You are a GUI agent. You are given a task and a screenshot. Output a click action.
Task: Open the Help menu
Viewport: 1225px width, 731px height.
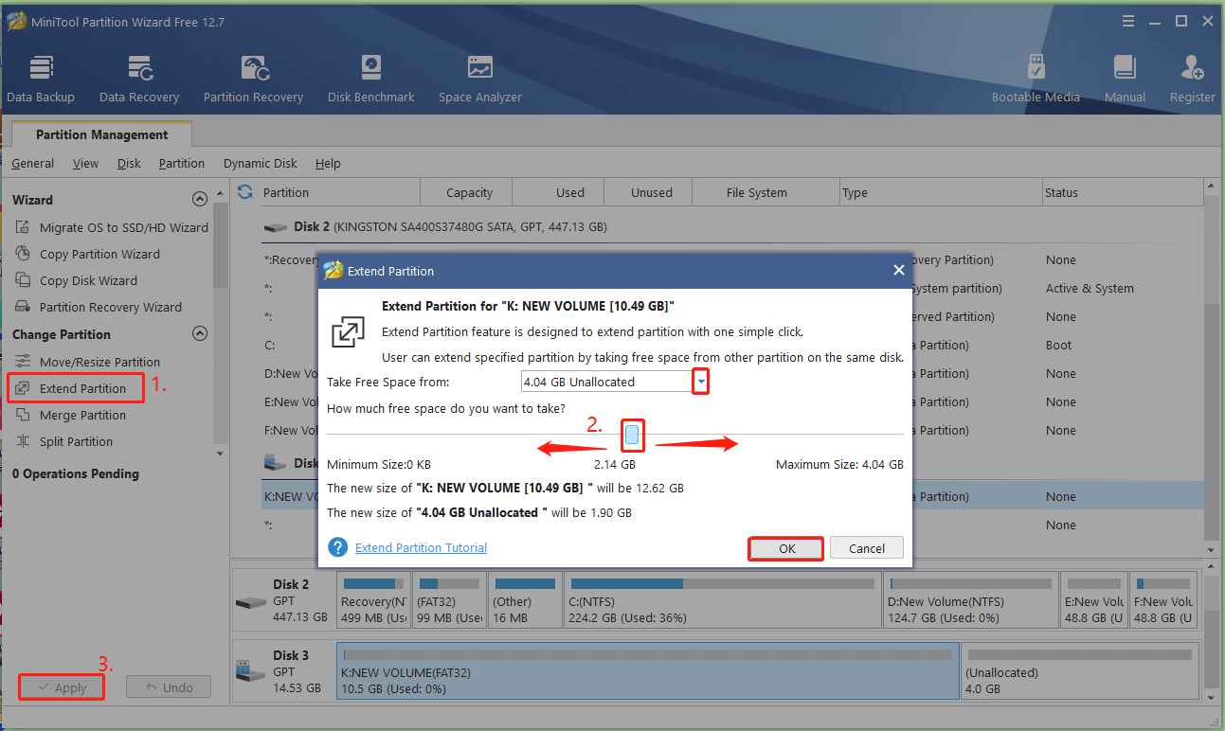click(x=328, y=163)
